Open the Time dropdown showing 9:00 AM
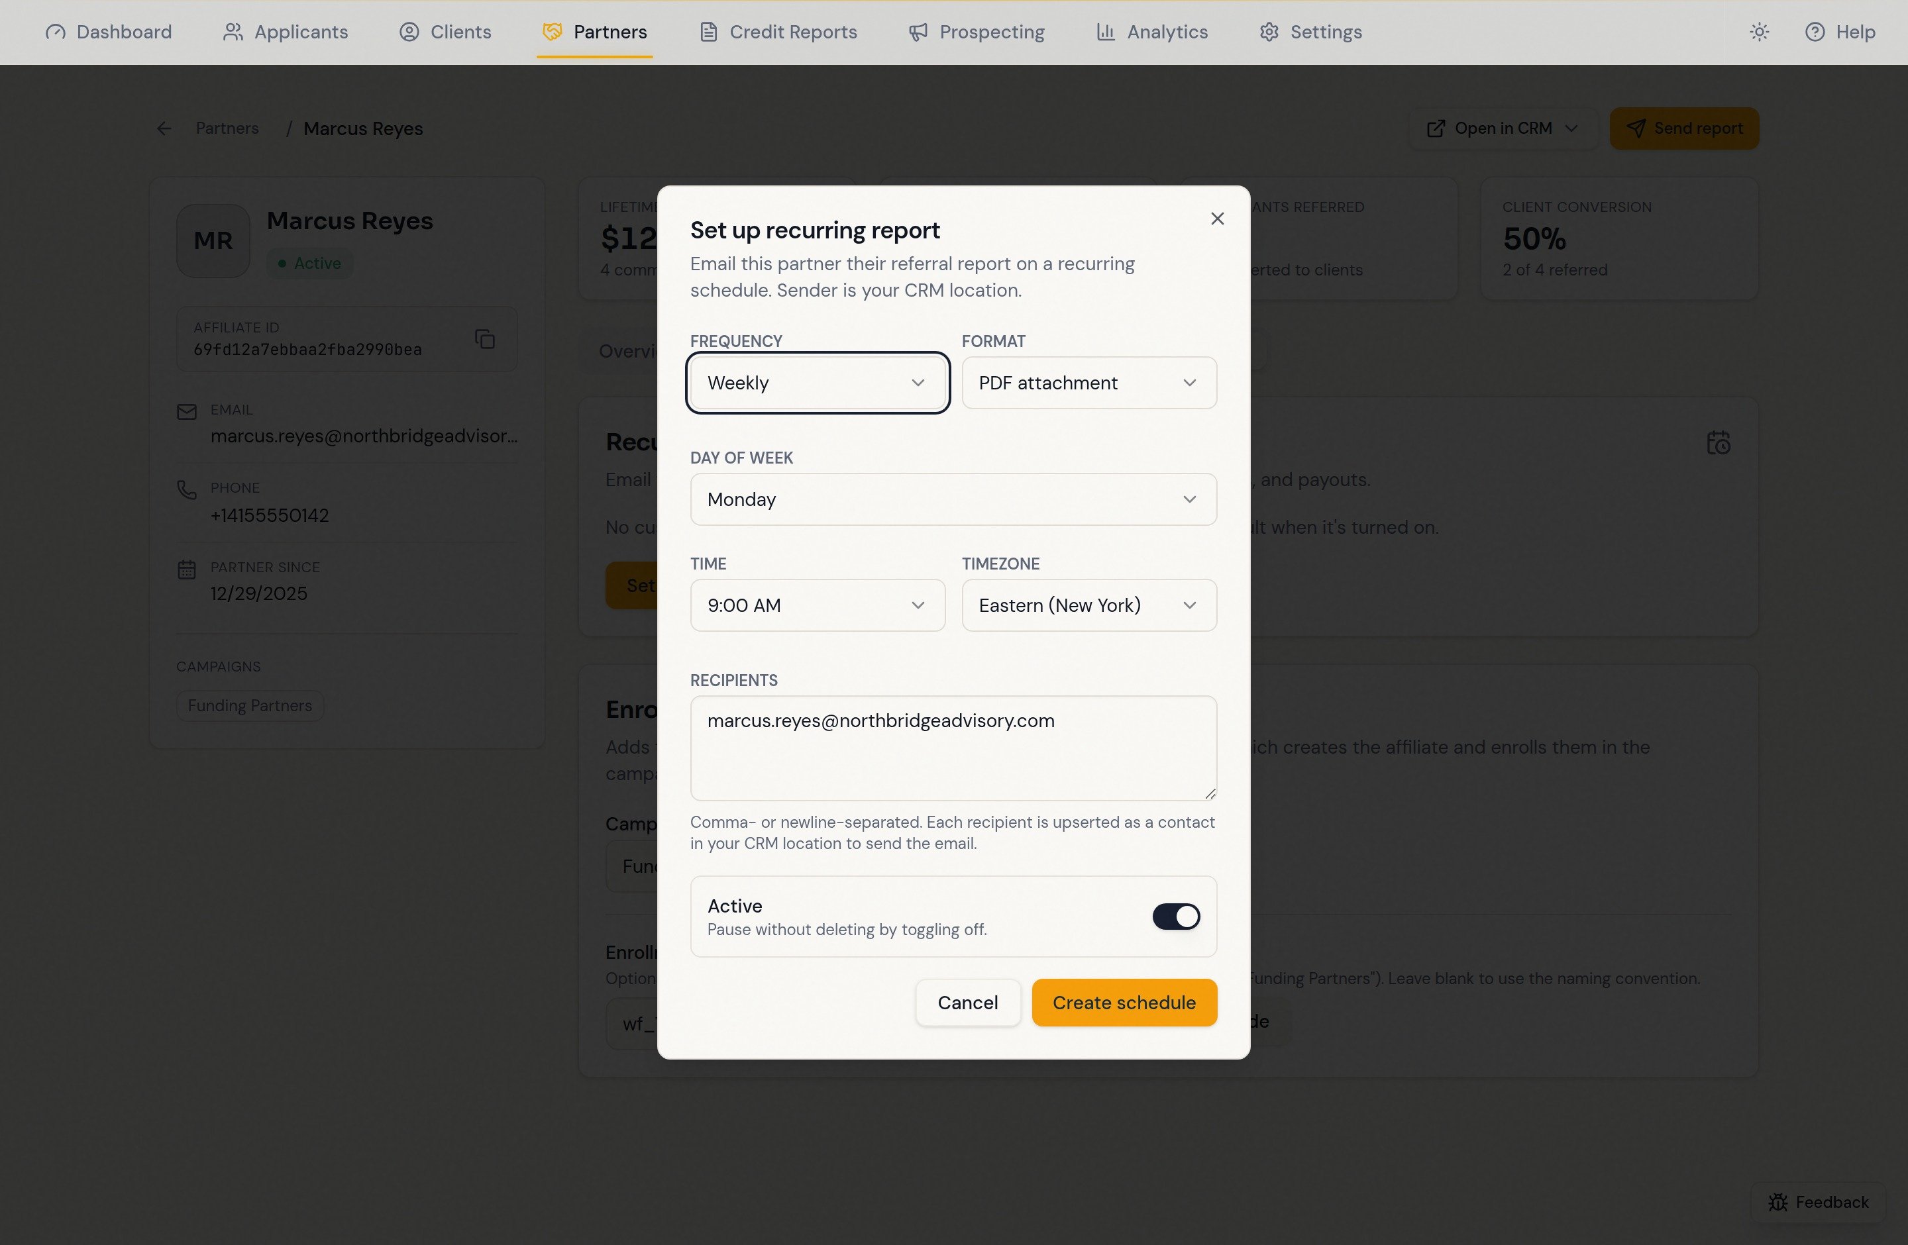This screenshot has height=1245, width=1908. 818,606
